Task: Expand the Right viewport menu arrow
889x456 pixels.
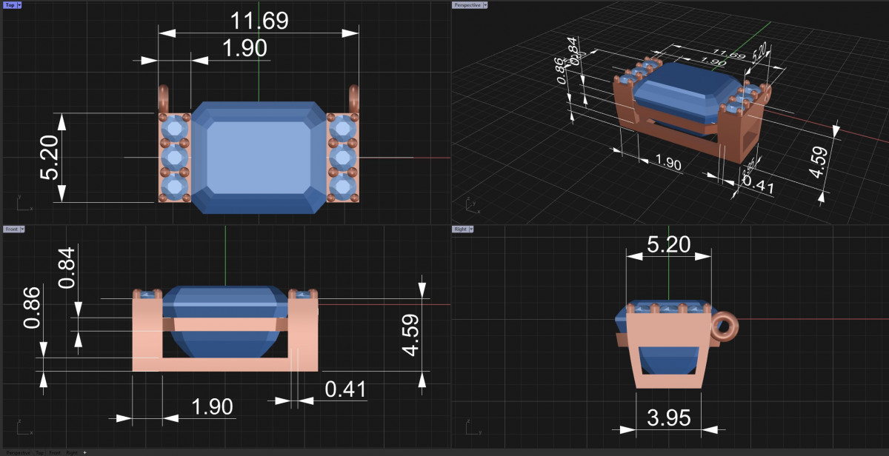Action: point(470,229)
